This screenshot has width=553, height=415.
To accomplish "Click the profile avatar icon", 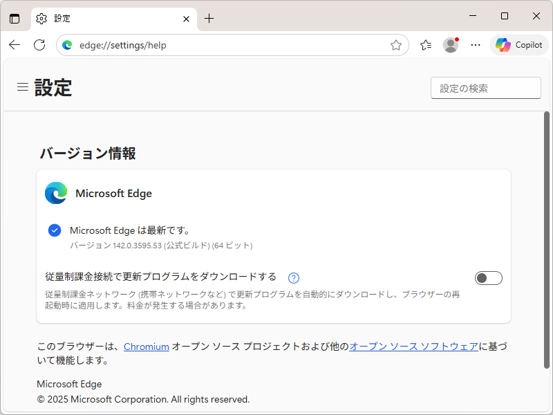I will (450, 44).
